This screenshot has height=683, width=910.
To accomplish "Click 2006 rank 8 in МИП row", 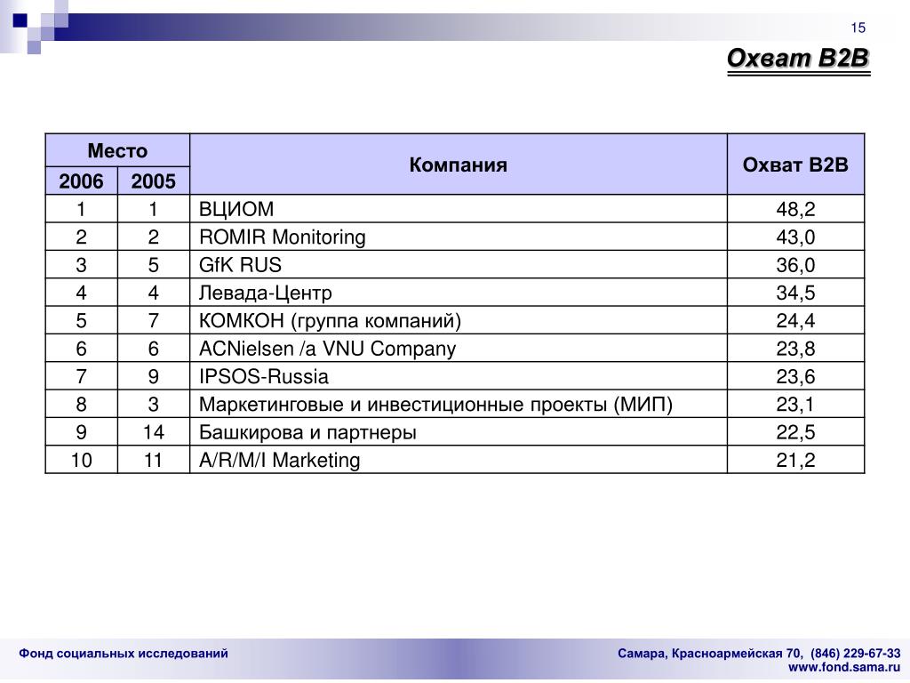I will coord(81,405).
